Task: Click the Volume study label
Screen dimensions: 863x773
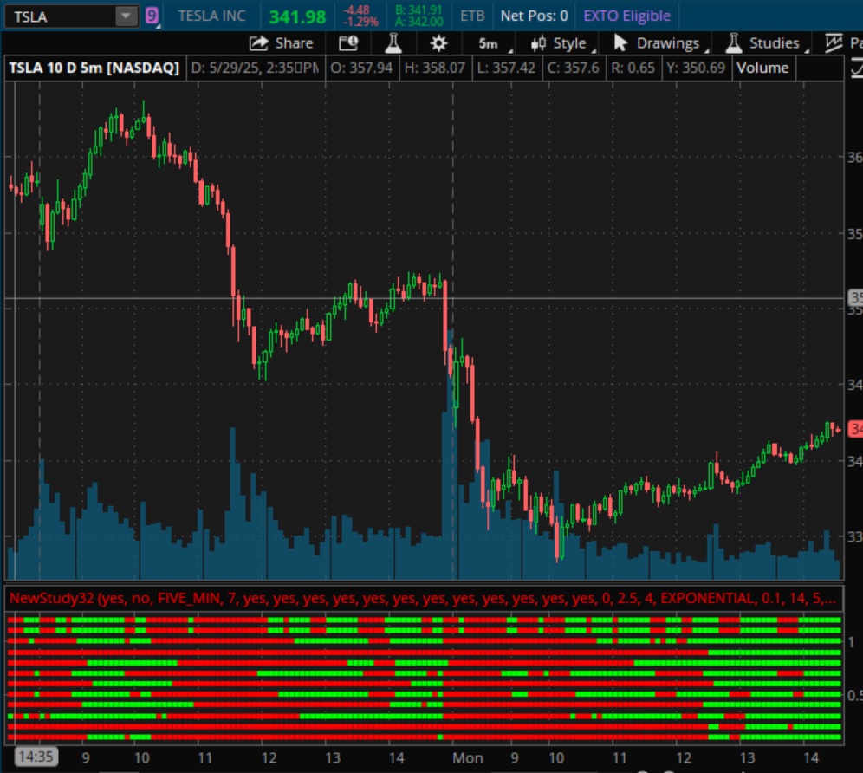Action: [762, 68]
